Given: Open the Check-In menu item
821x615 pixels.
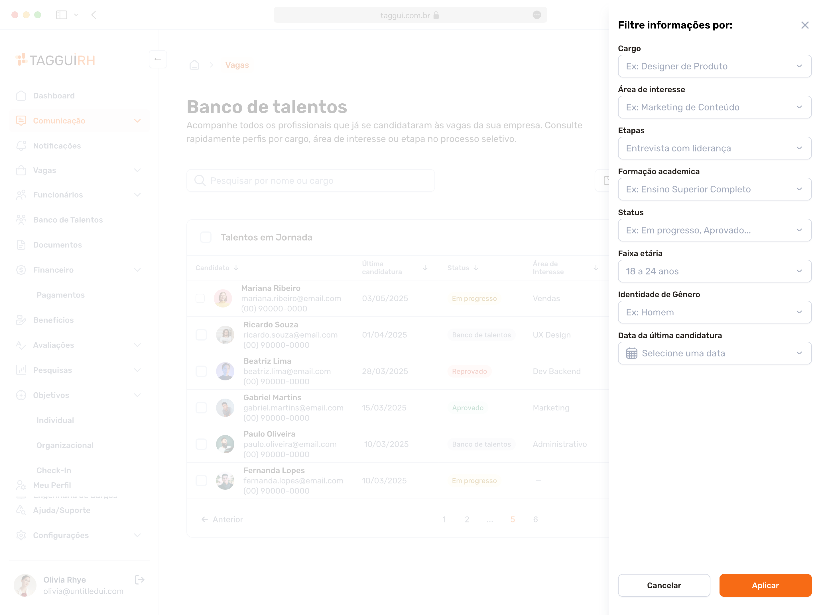Looking at the screenshot, I should tap(54, 470).
